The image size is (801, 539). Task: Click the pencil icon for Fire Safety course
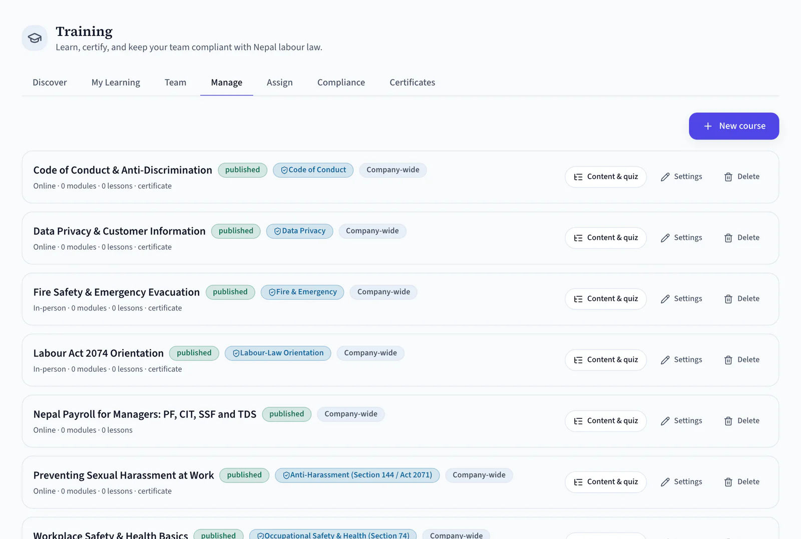[665, 299]
